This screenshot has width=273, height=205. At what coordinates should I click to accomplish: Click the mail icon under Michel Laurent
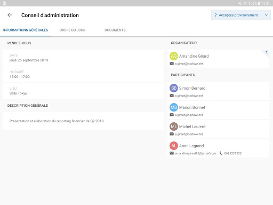[172, 134]
